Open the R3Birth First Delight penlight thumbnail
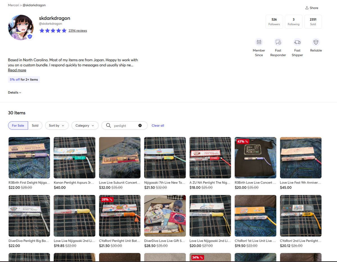The image size is (337, 262). pyautogui.click(x=29, y=157)
